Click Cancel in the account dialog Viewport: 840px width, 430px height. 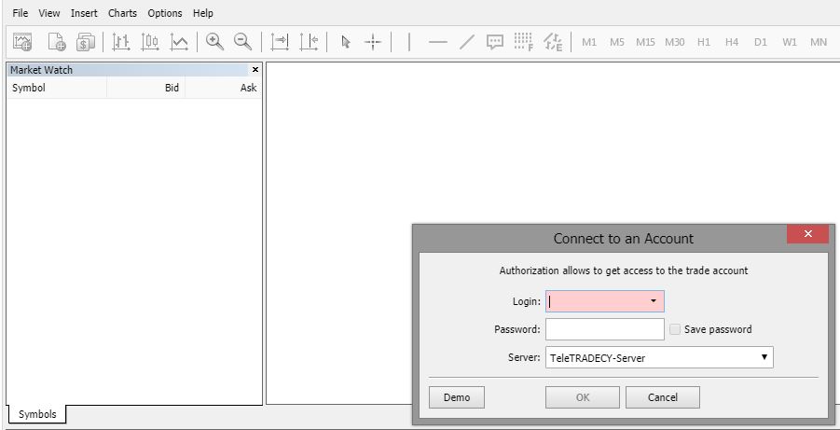click(663, 397)
